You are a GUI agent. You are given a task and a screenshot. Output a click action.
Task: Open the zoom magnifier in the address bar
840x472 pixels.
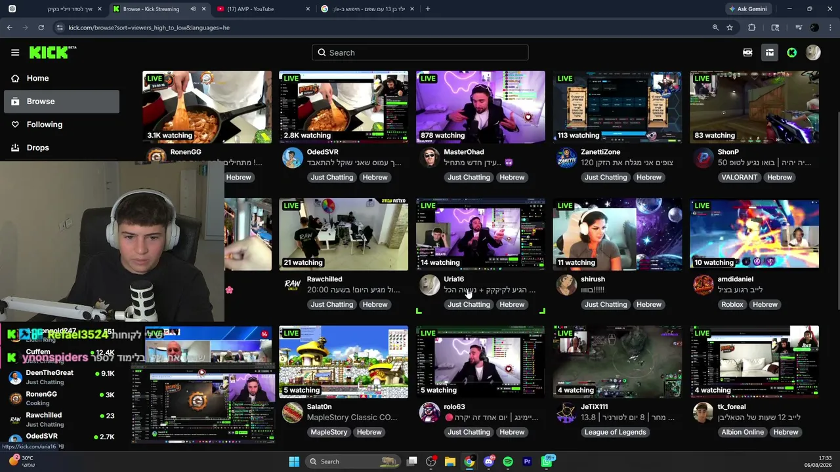(715, 28)
